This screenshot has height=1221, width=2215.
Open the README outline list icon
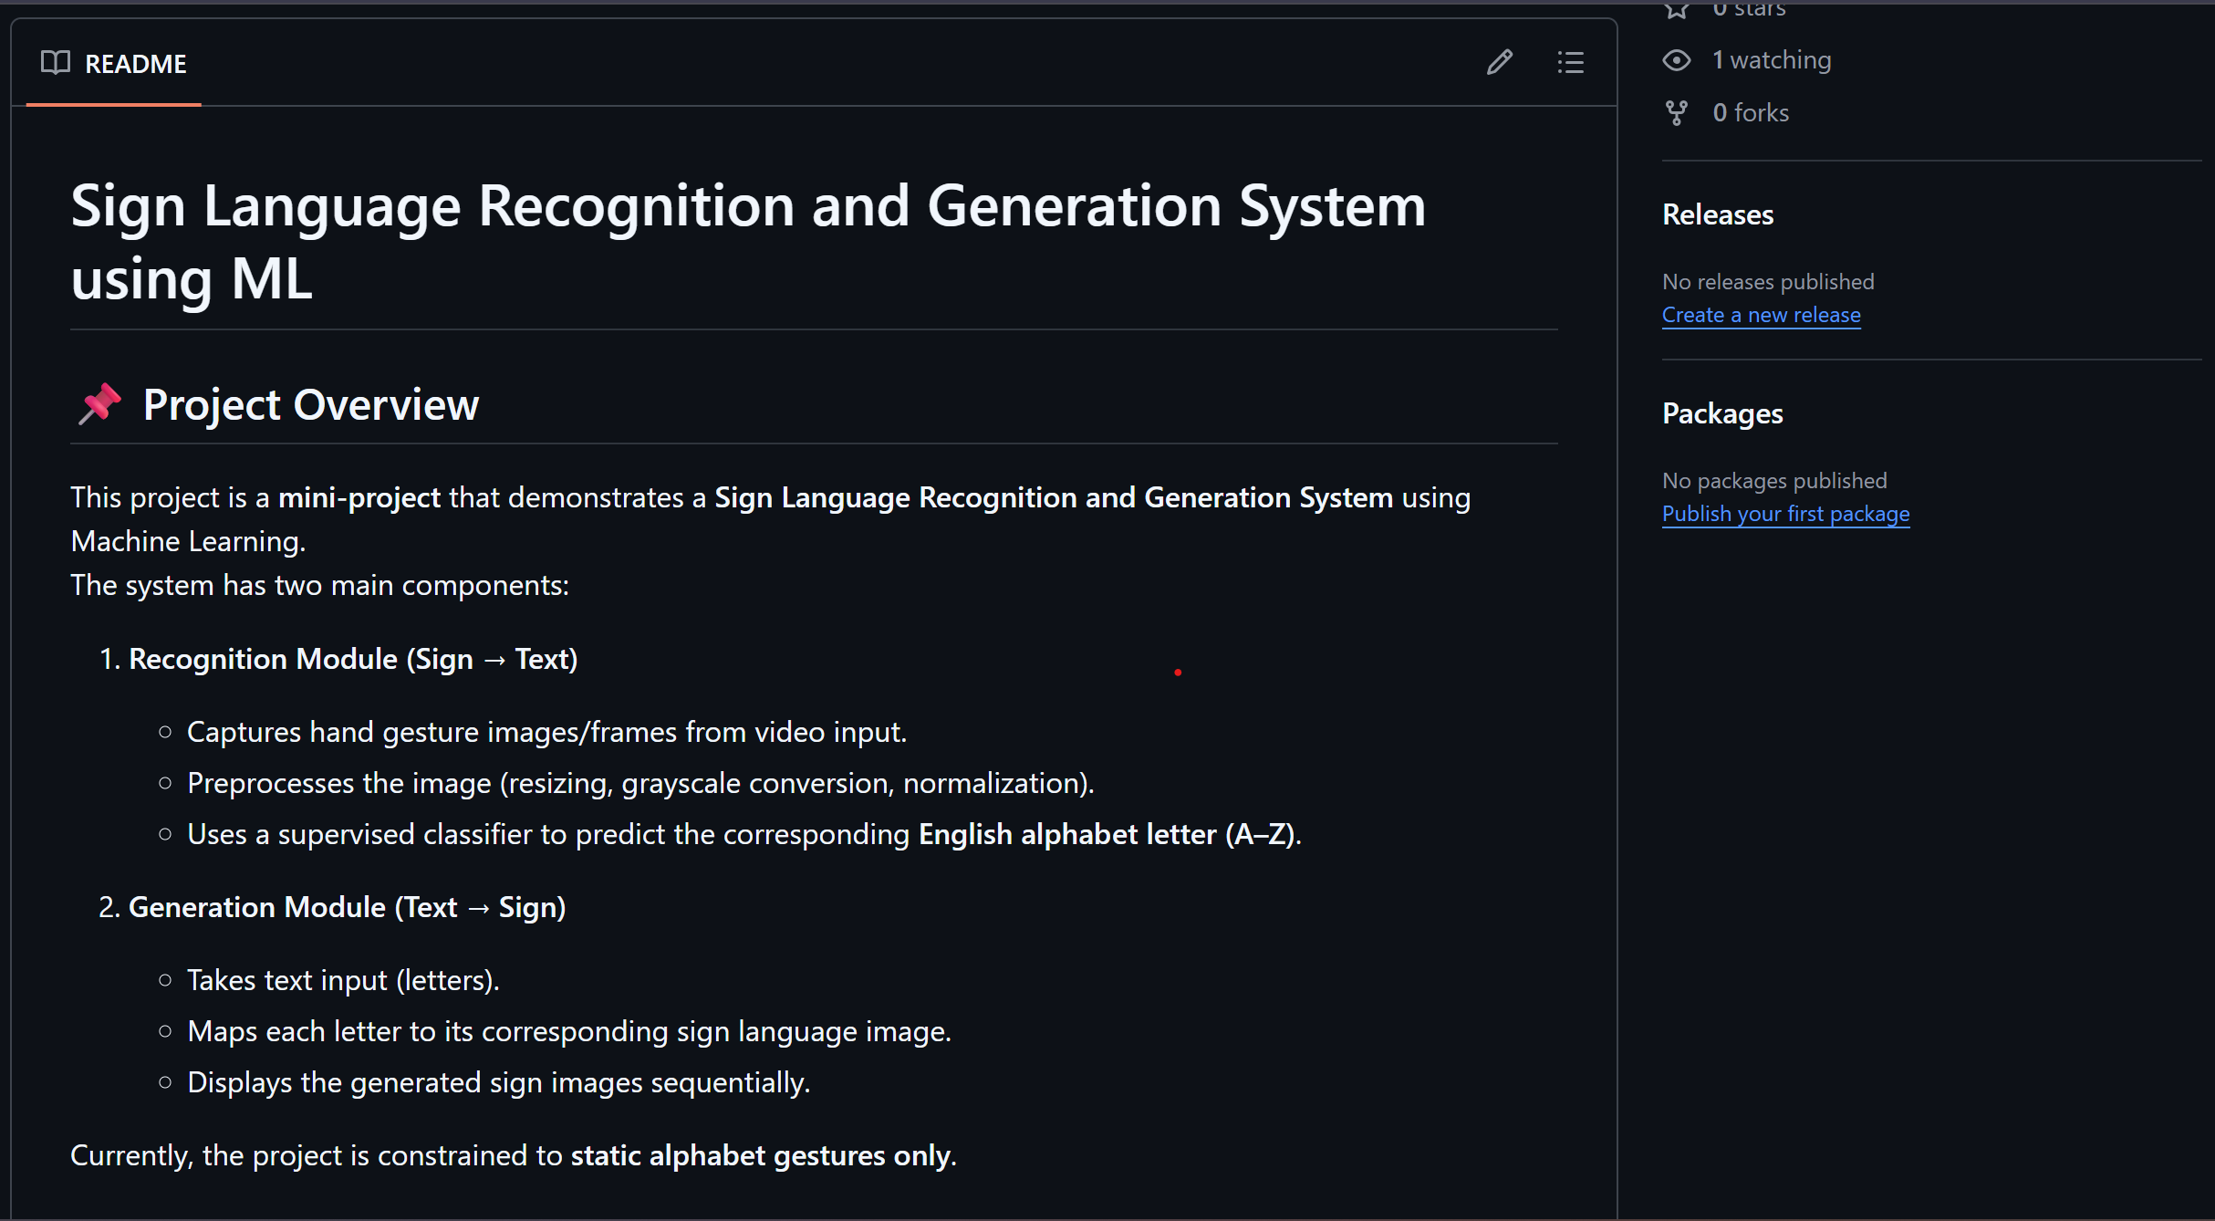[1570, 62]
